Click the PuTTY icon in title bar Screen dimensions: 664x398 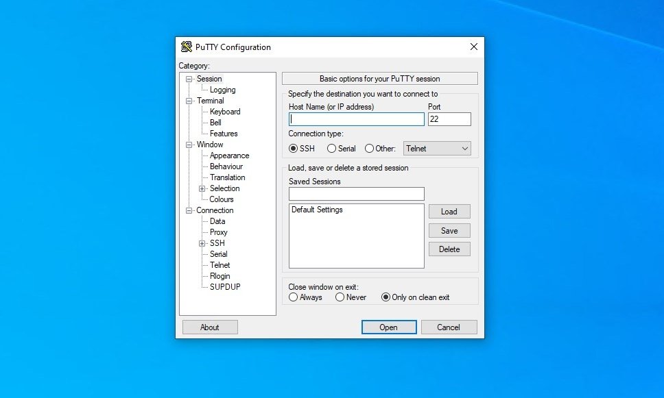point(187,47)
